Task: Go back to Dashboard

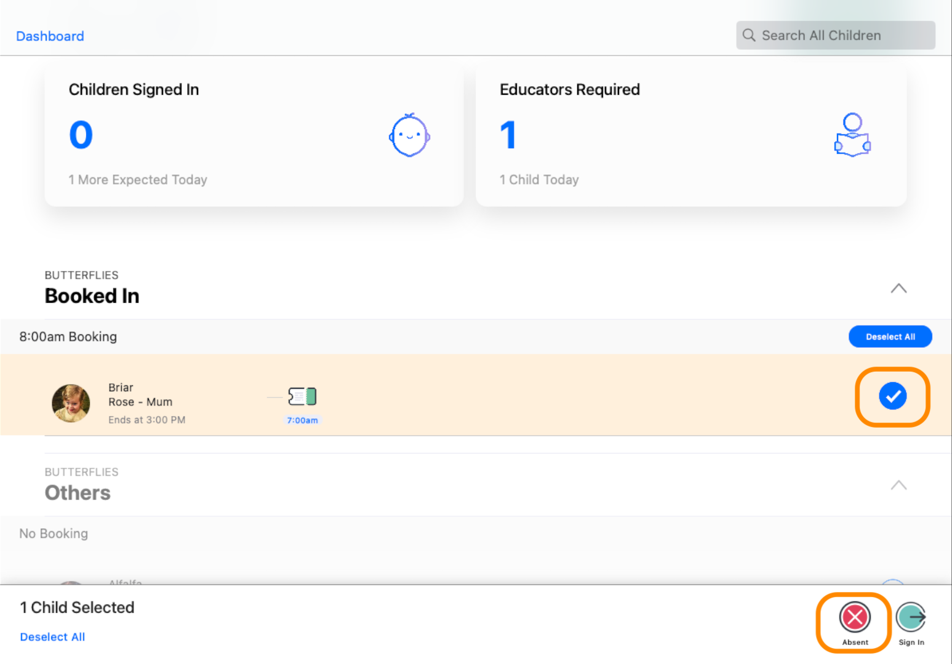Action: [x=50, y=36]
